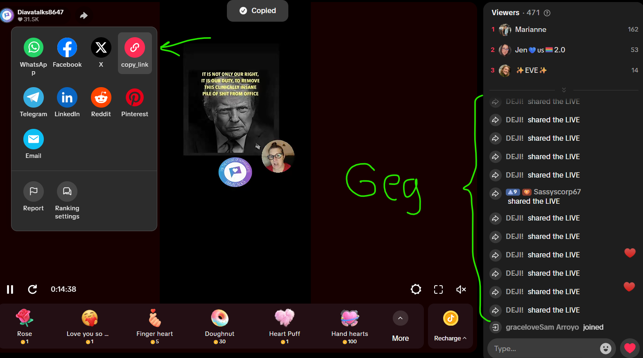Click the X share icon
643x358 pixels.
tap(101, 48)
